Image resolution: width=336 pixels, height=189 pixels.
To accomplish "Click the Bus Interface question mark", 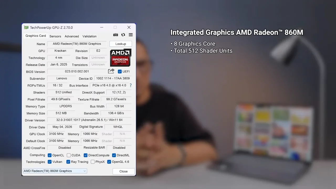I will click(x=130, y=85).
